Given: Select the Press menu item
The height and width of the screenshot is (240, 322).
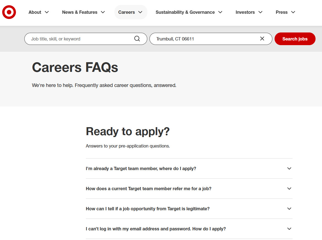Looking at the screenshot, I should click(x=282, y=12).
